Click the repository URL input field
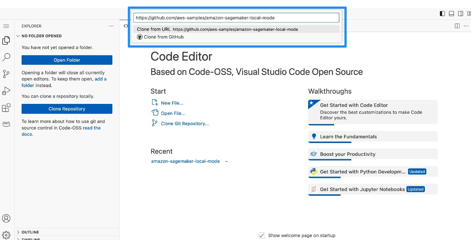Viewport: 471px width, 240px height. [236, 18]
